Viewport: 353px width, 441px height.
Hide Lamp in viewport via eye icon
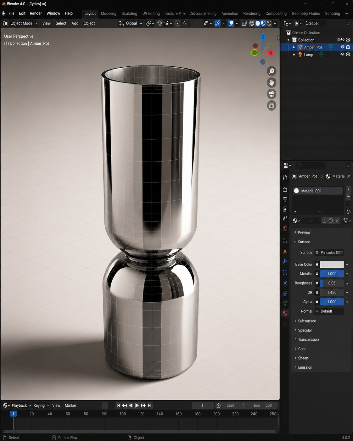click(x=342, y=54)
